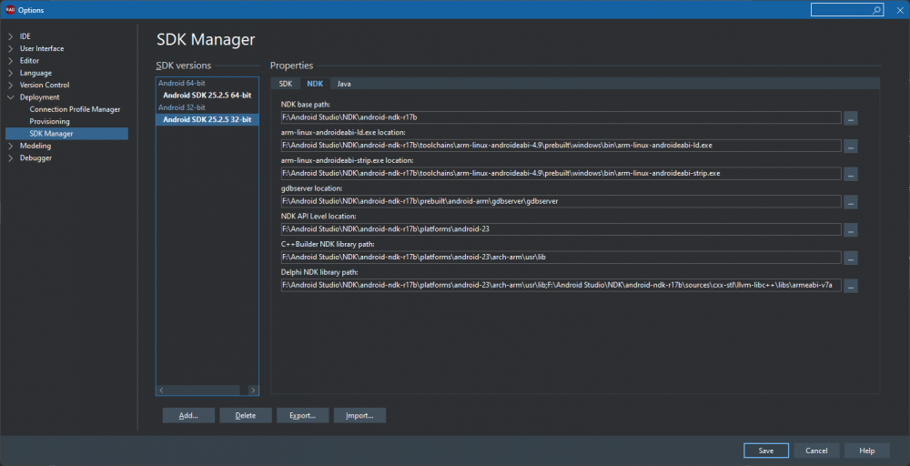Image resolution: width=910 pixels, height=466 pixels.
Task: Browse for NDK base path
Action: click(x=851, y=117)
